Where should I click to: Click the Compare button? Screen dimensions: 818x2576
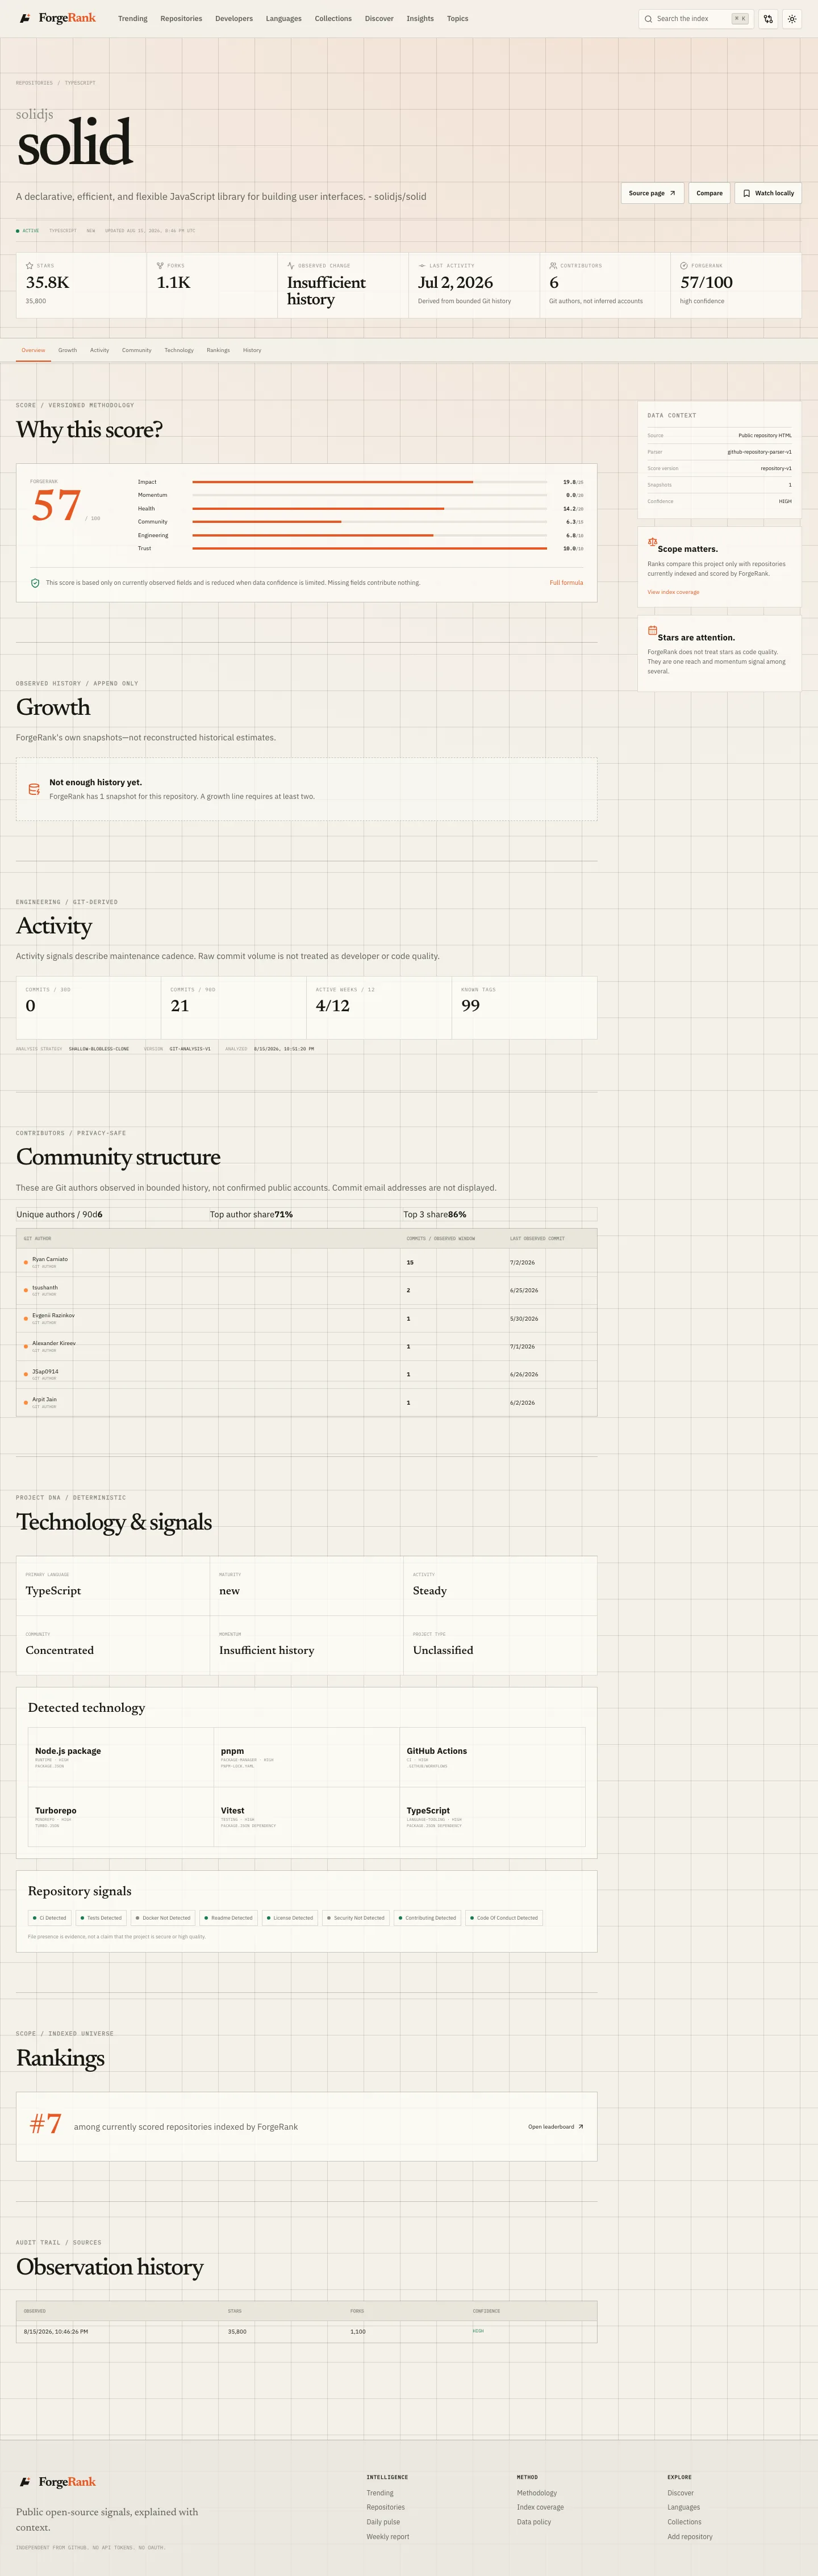tap(709, 193)
